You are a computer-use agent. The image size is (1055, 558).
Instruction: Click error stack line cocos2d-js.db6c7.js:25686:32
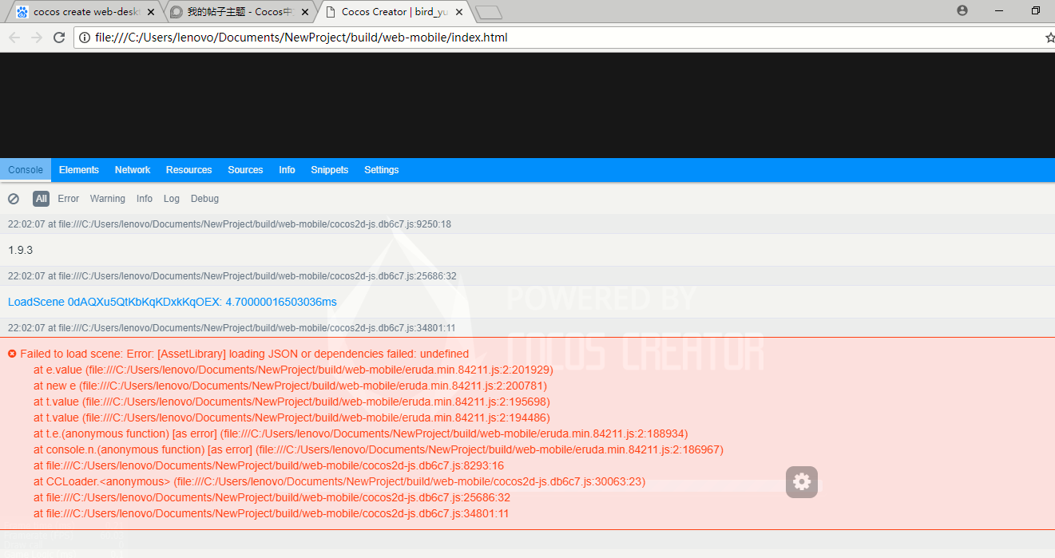pyautogui.click(x=272, y=497)
